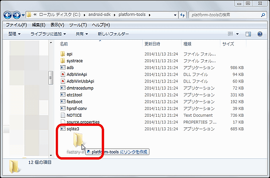Select the dmtracedump application icon
This screenshot has height=178, width=270.
(x=63, y=88)
